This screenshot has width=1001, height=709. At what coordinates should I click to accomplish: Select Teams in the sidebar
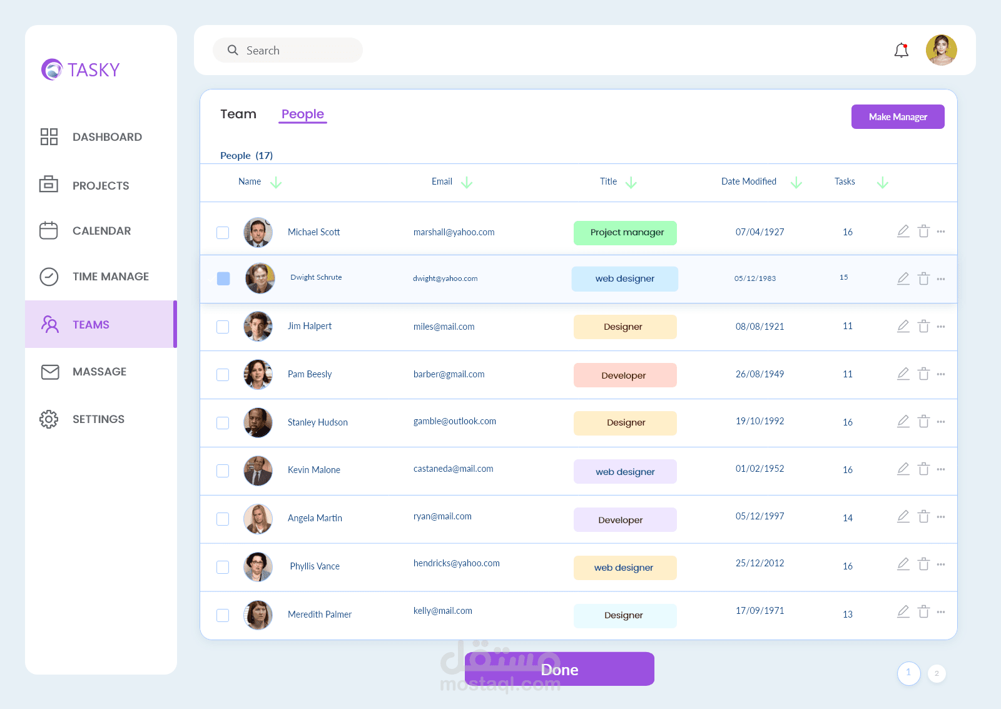pyautogui.click(x=101, y=324)
